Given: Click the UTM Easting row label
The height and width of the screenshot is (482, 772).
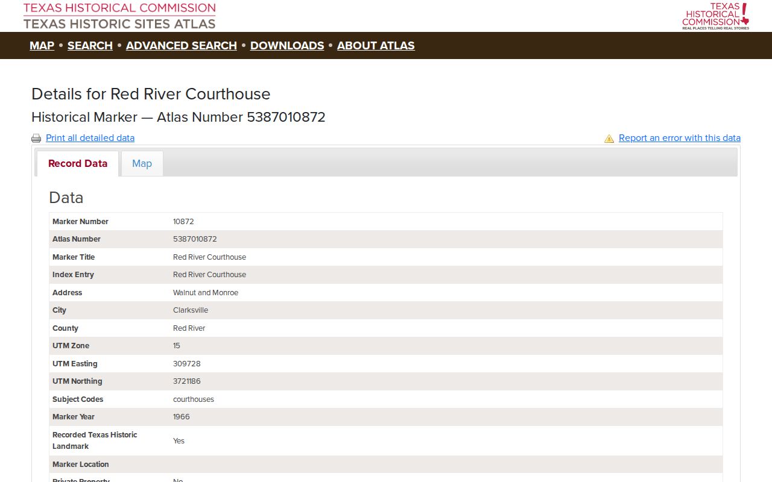Looking at the screenshot, I should tap(75, 364).
